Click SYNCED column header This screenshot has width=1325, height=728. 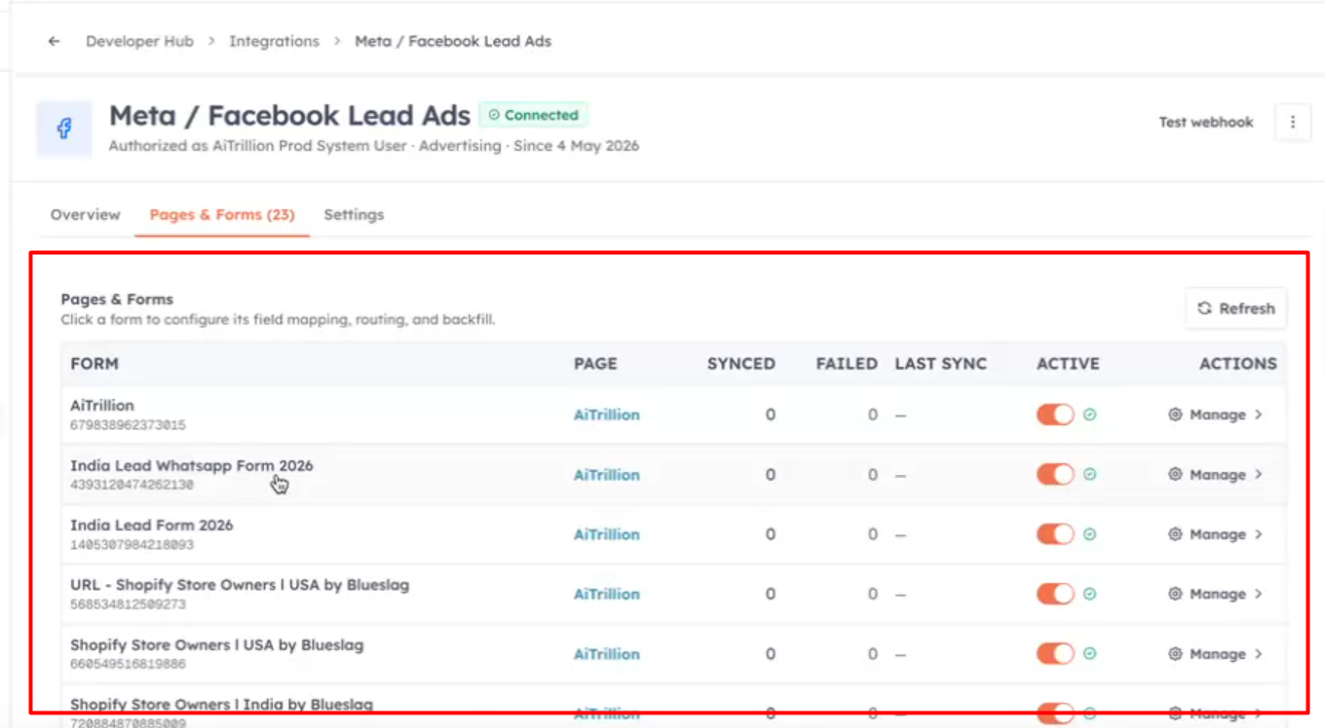(x=741, y=364)
